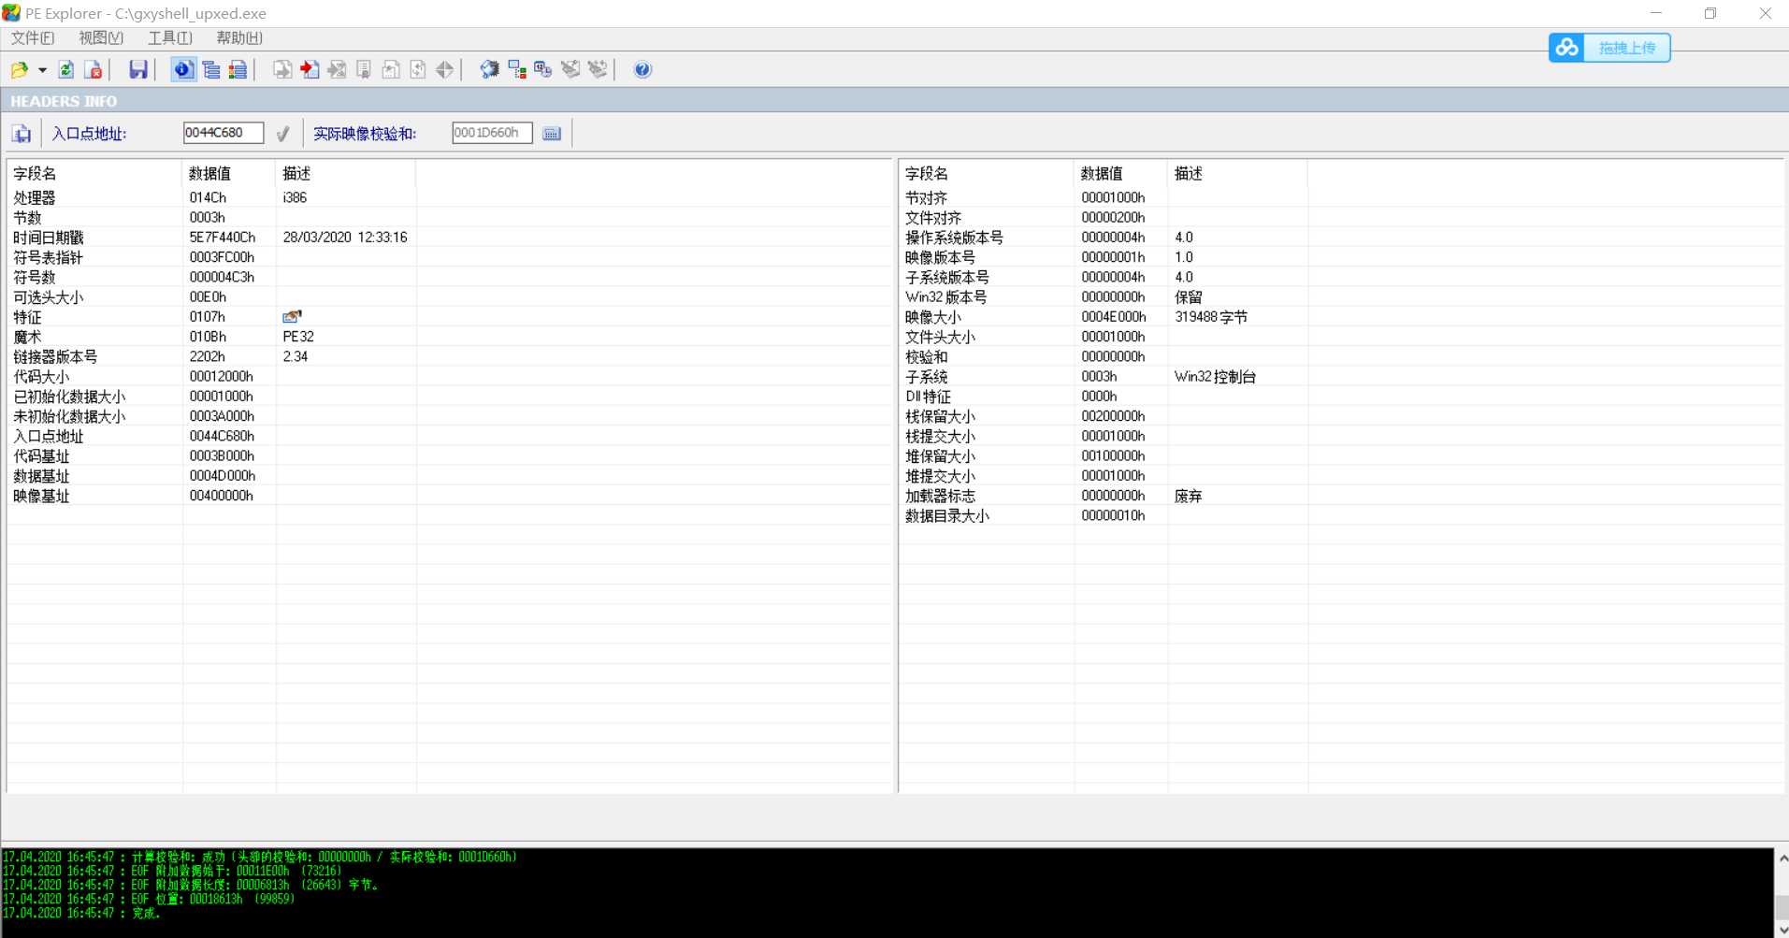Open the Import viewer red arrow icon
This screenshot has height=938, width=1789.
pyautogui.click(x=310, y=69)
